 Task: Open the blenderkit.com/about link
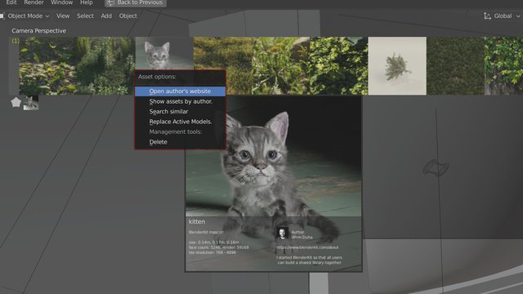(307, 247)
